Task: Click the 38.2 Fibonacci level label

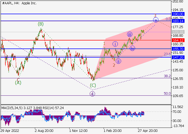Action: 167,76
